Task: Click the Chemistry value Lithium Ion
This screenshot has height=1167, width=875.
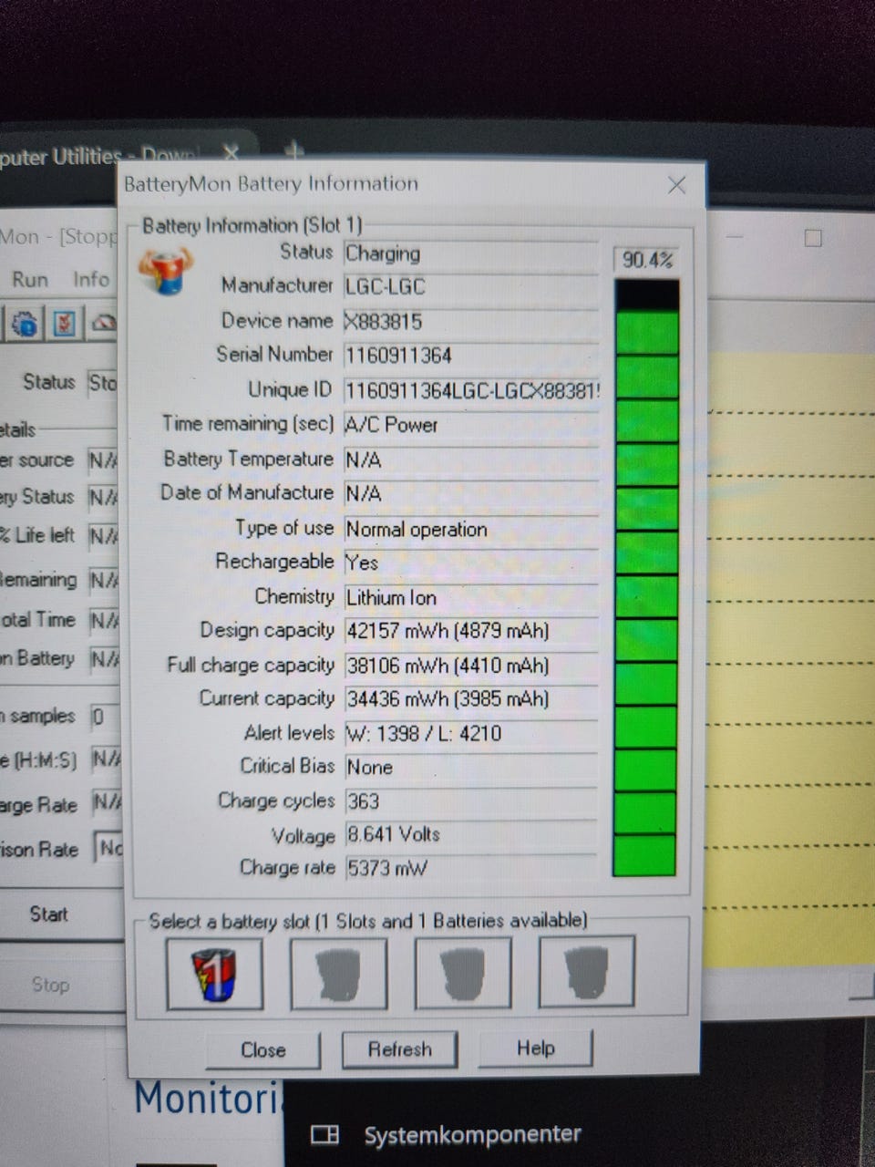Action: pos(470,597)
